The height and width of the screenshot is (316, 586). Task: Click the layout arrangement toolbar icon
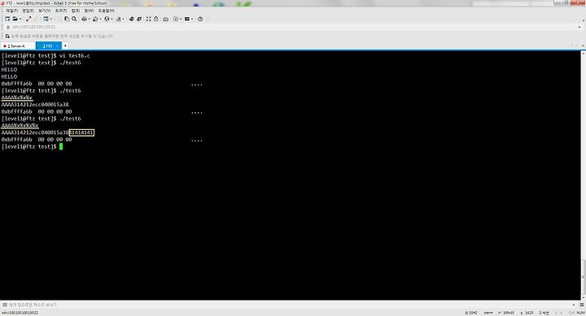click(x=187, y=19)
